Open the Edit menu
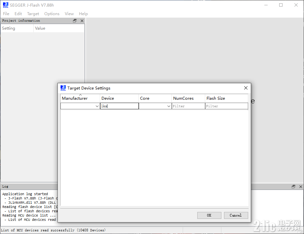 pyautogui.click(x=18, y=14)
